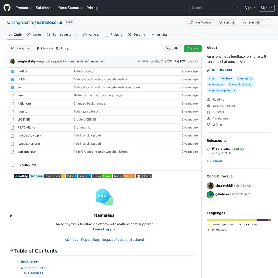Click the file icon beside .env

point(13,96)
